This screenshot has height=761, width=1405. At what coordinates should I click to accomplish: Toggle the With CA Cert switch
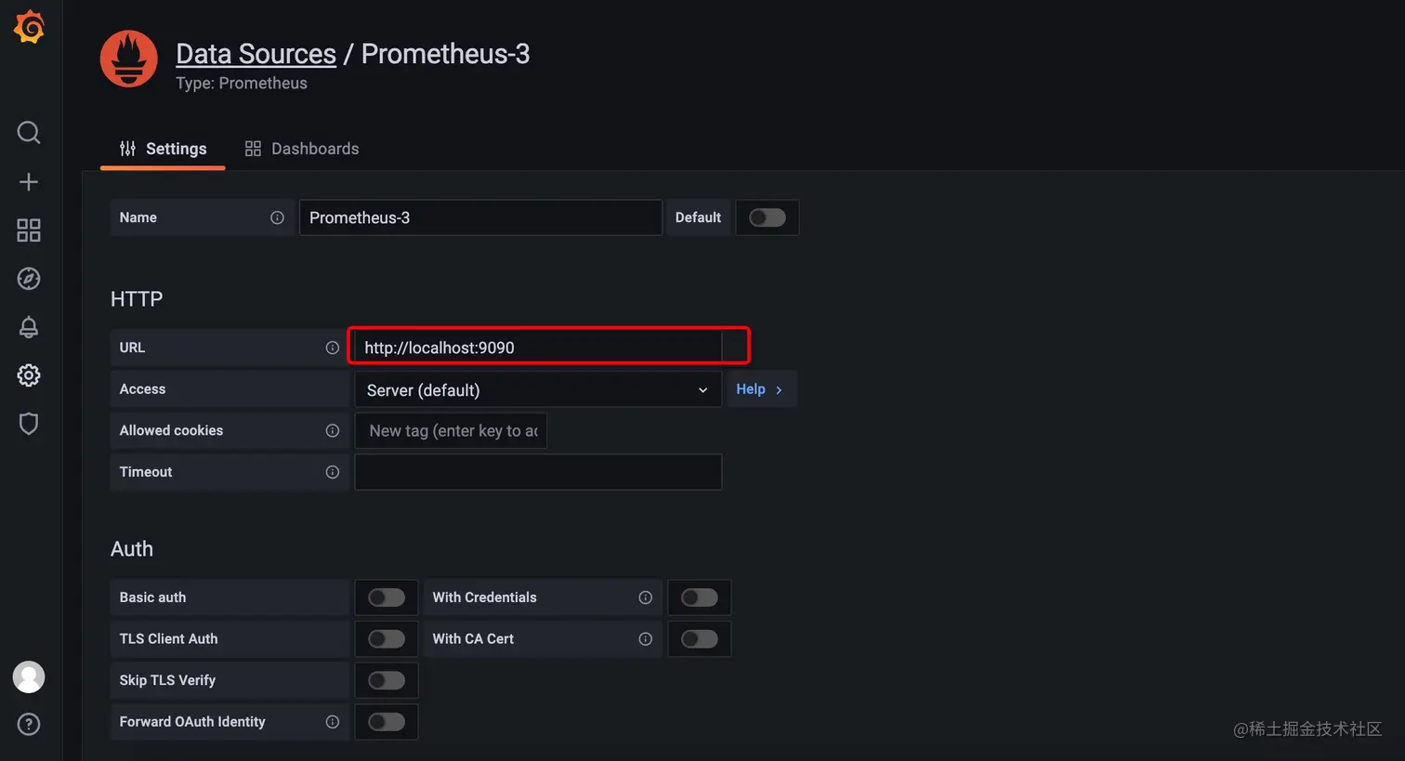pyautogui.click(x=699, y=639)
